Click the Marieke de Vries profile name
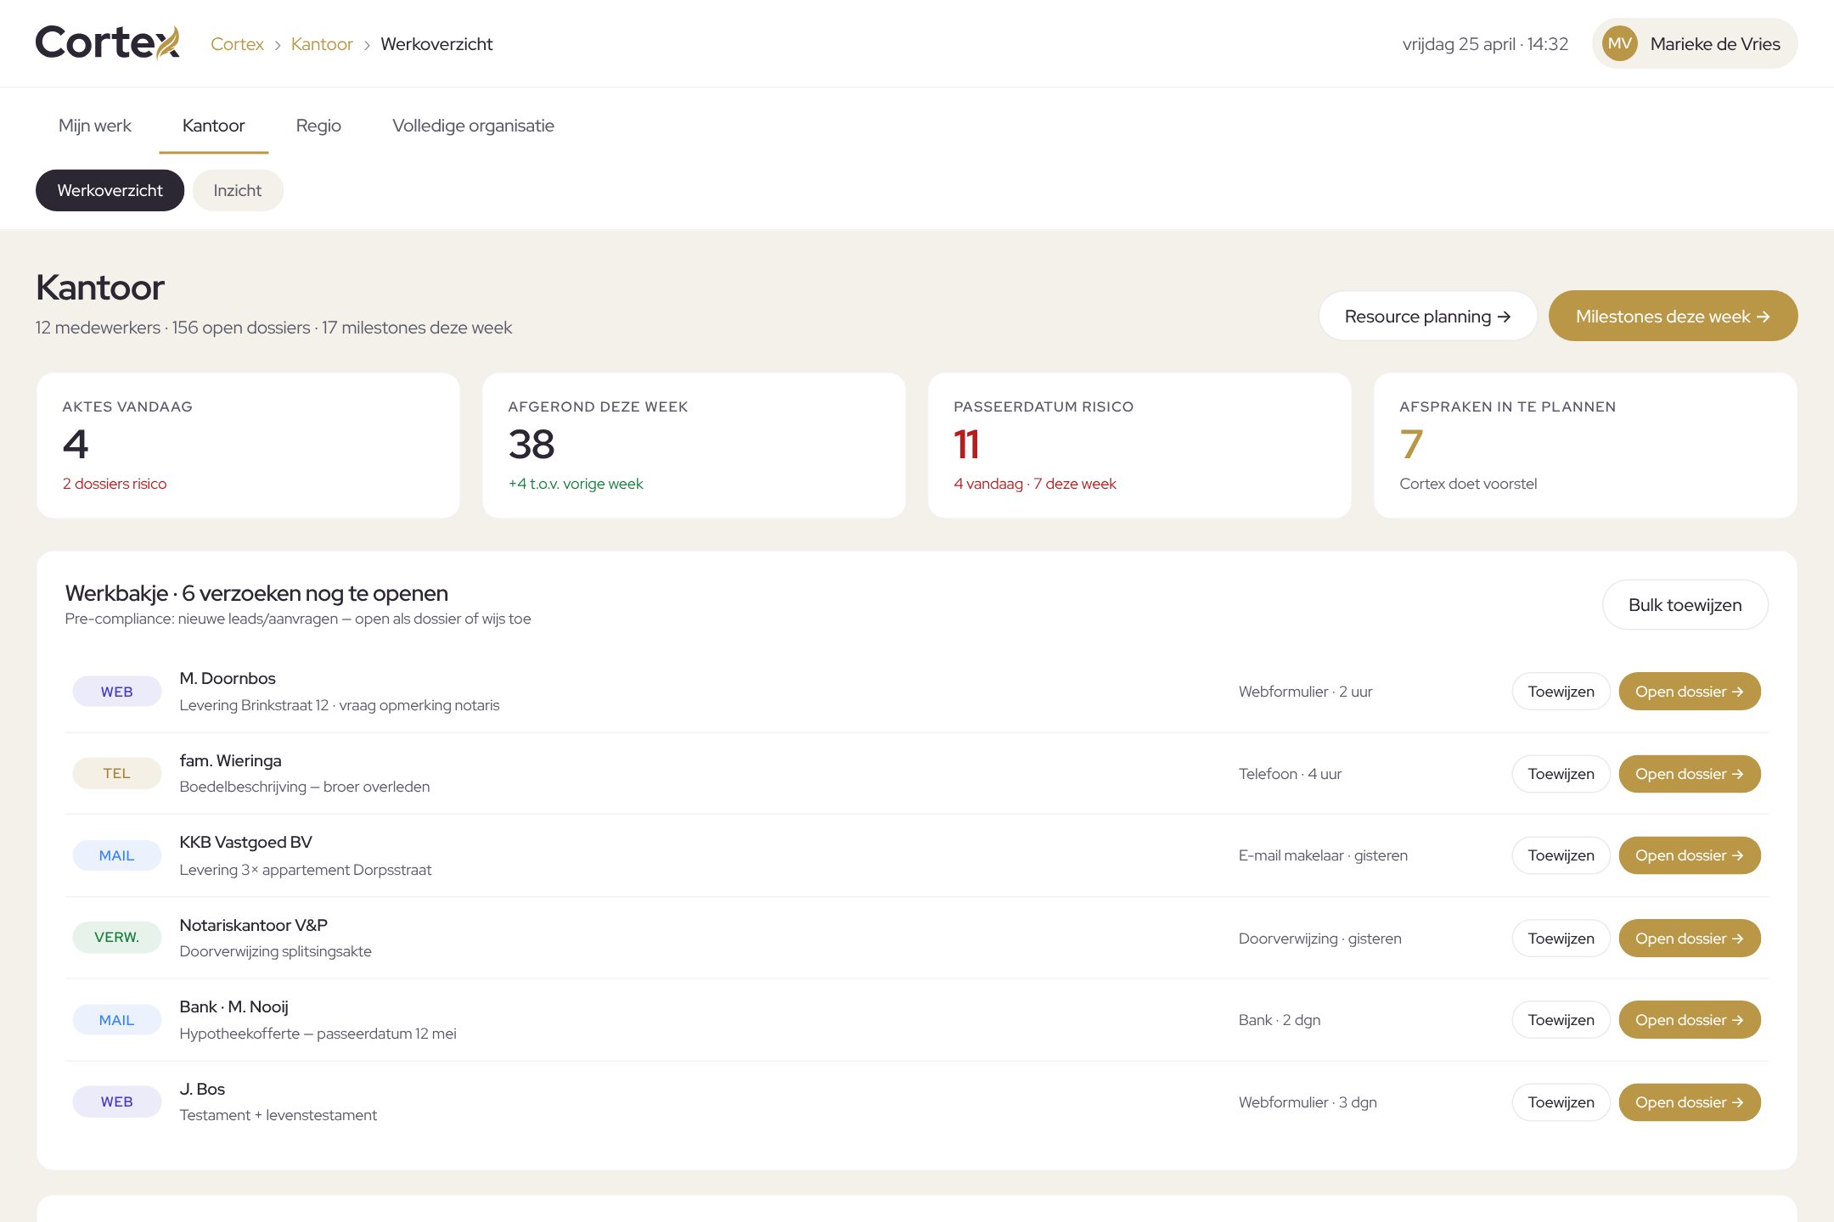Image resolution: width=1834 pixels, height=1222 pixels. 1715,44
